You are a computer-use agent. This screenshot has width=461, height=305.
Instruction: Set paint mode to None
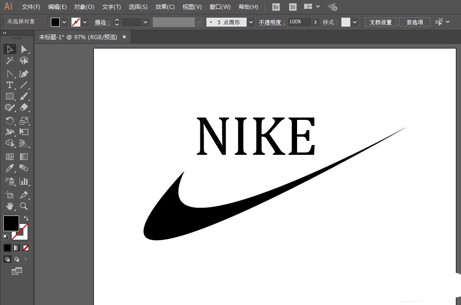pos(26,248)
